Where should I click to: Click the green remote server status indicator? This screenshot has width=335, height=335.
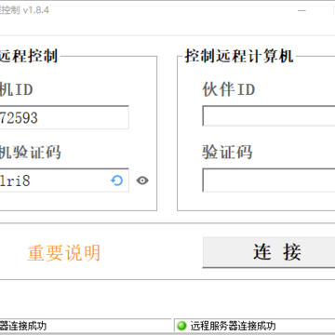point(181,326)
